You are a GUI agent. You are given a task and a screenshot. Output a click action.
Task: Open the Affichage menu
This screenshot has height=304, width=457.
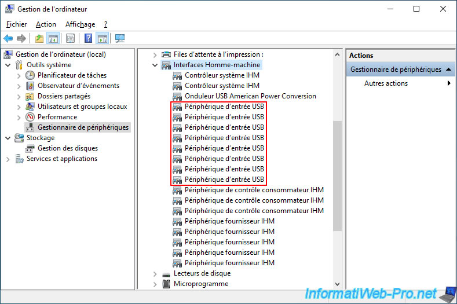pos(80,24)
